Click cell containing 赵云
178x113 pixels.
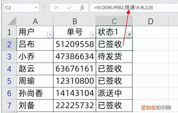coord(35,69)
